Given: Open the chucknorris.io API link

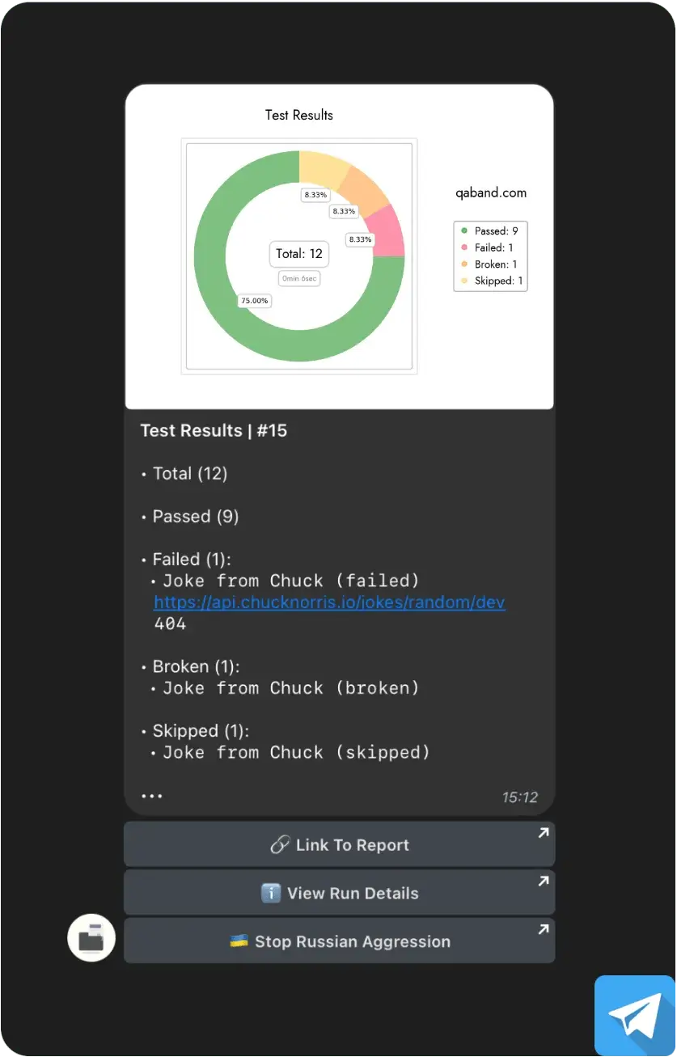Looking at the screenshot, I should pos(329,602).
